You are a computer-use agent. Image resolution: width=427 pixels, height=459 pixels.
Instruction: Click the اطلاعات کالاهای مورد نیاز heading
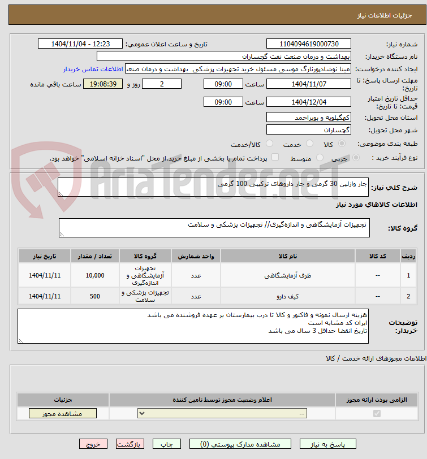pos(376,205)
